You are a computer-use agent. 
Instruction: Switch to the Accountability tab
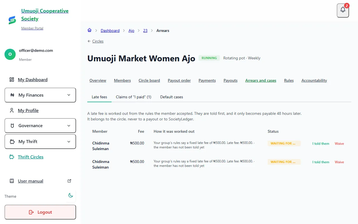pyautogui.click(x=314, y=80)
